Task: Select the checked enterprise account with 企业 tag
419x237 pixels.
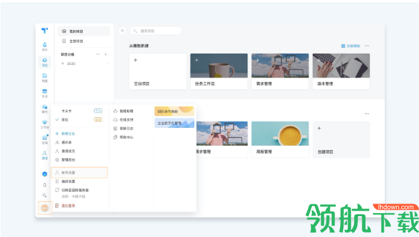Action: click(80, 120)
